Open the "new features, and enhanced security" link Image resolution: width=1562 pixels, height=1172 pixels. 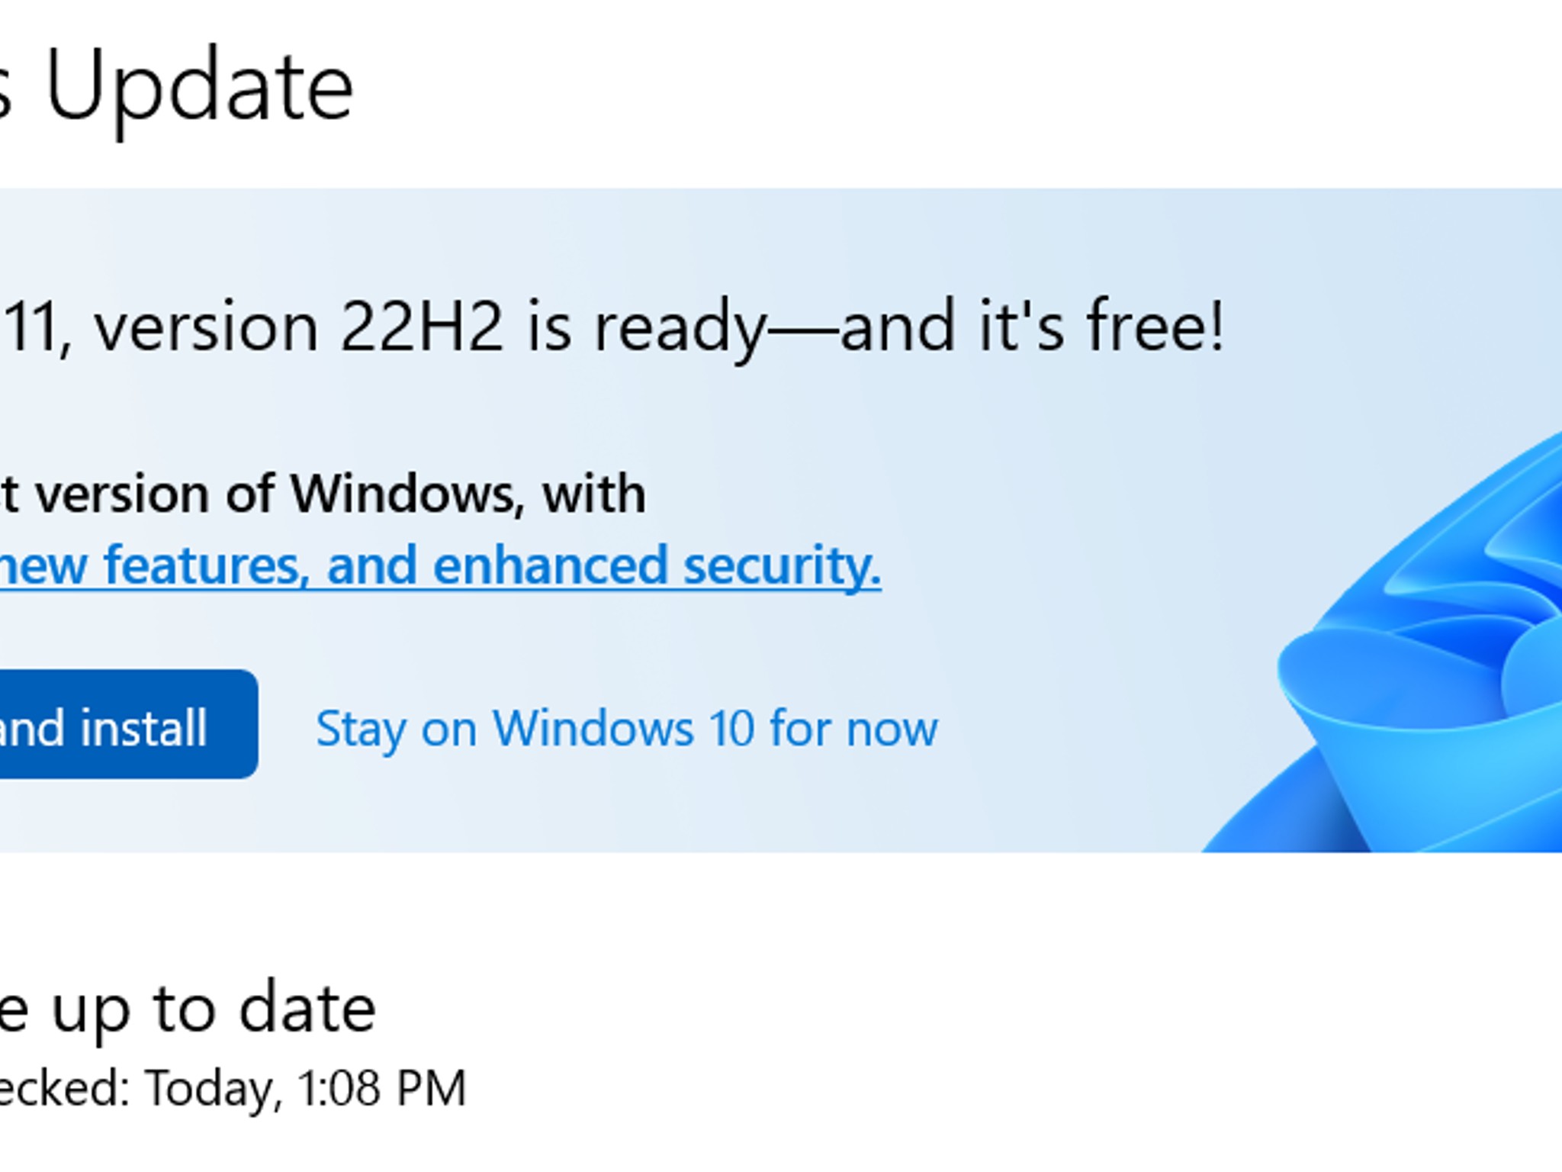click(439, 566)
